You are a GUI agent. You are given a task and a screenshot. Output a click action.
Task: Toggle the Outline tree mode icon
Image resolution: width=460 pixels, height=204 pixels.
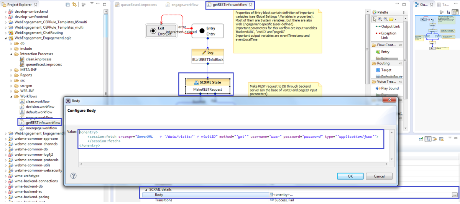[x=449, y=12]
